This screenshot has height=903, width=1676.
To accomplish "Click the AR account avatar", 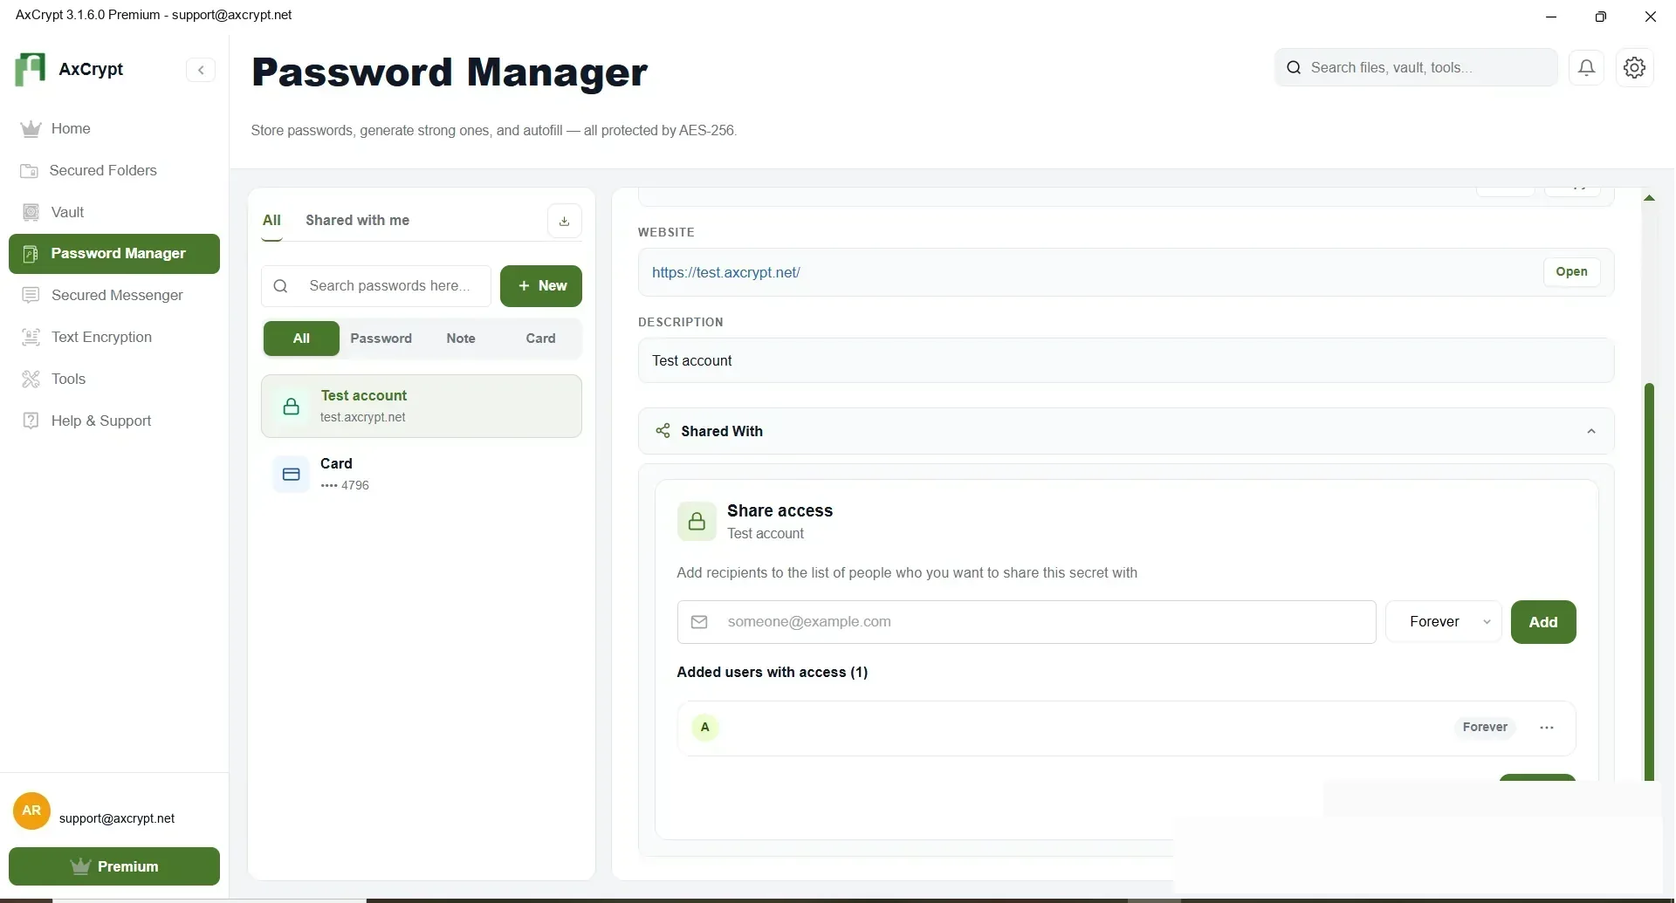I will click(31, 811).
